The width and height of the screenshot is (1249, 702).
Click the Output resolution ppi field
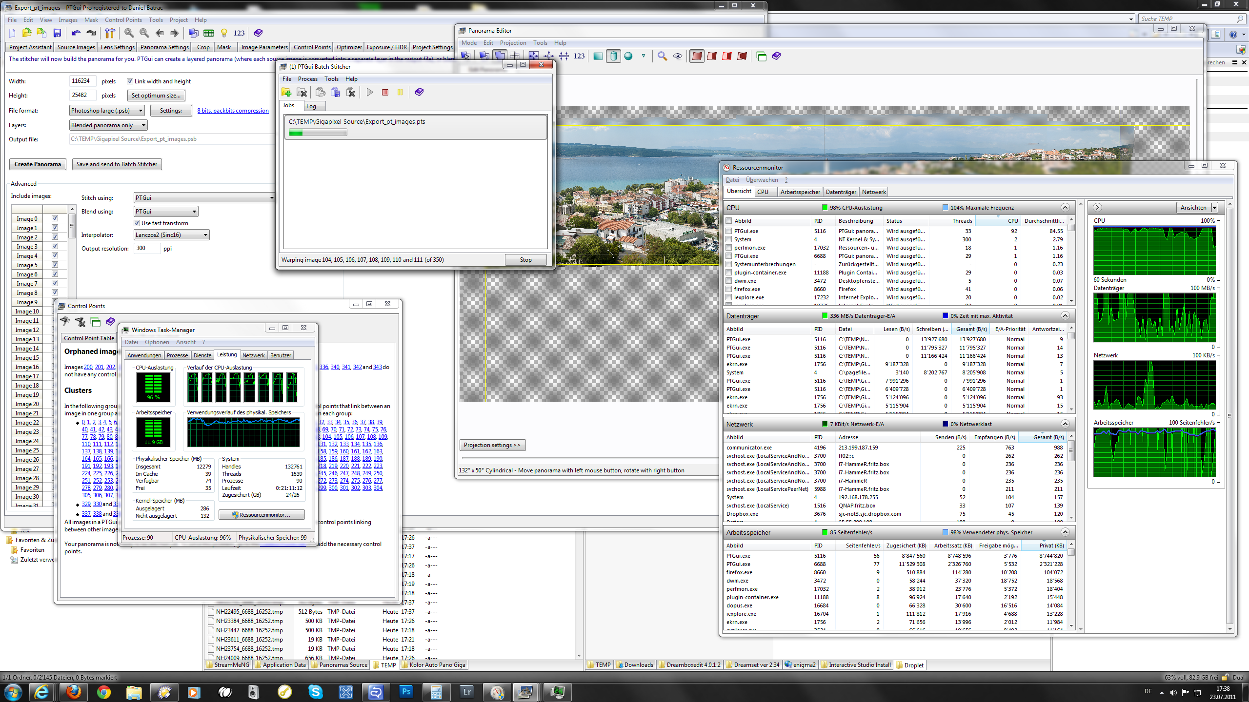(x=146, y=249)
